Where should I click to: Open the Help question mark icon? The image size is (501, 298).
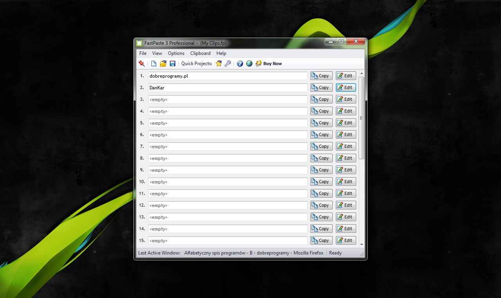click(x=240, y=63)
